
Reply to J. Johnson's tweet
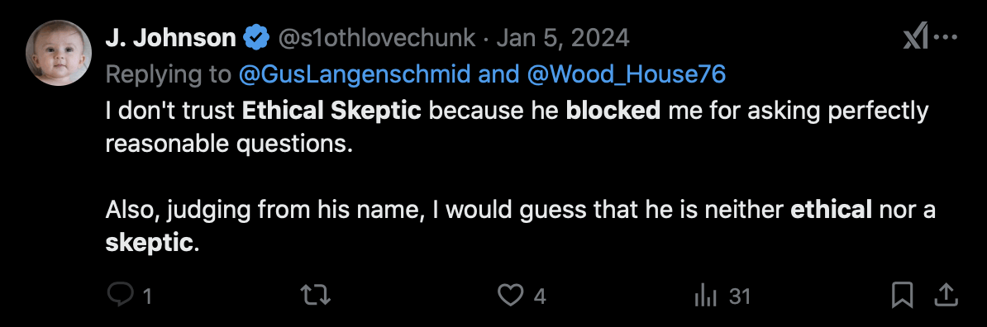(120, 295)
